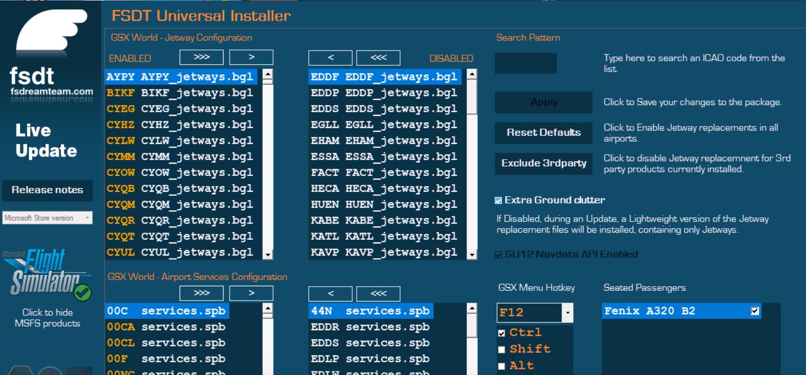This screenshot has height=375, width=806.
Task: Select 44N services.spb in disabled list
Action: tap(372, 311)
